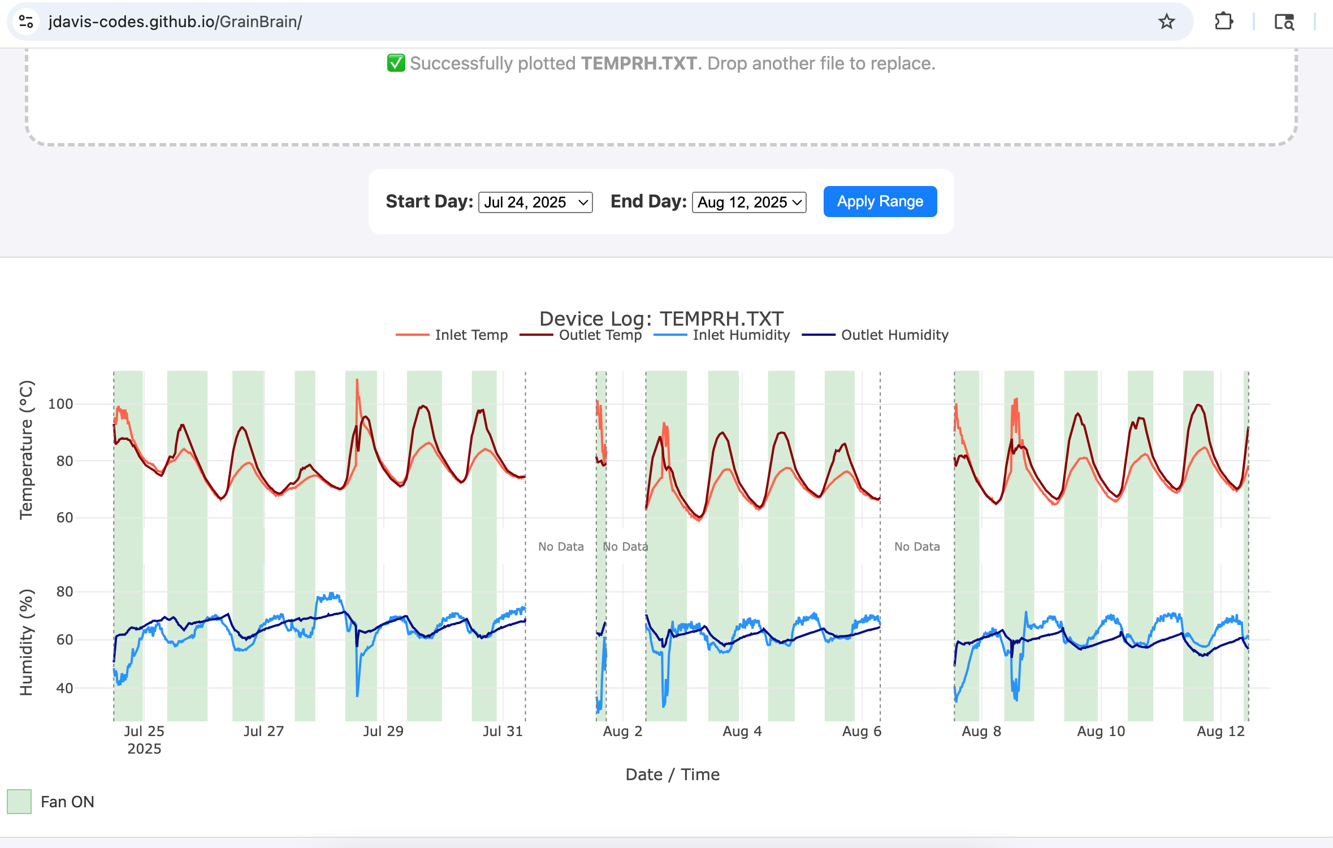This screenshot has height=848, width=1333.
Task: Click the site info icon in address bar
Action: [26, 22]
